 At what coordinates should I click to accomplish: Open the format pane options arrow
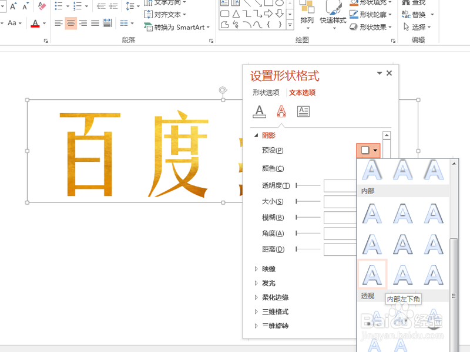[x=380, y=73]
